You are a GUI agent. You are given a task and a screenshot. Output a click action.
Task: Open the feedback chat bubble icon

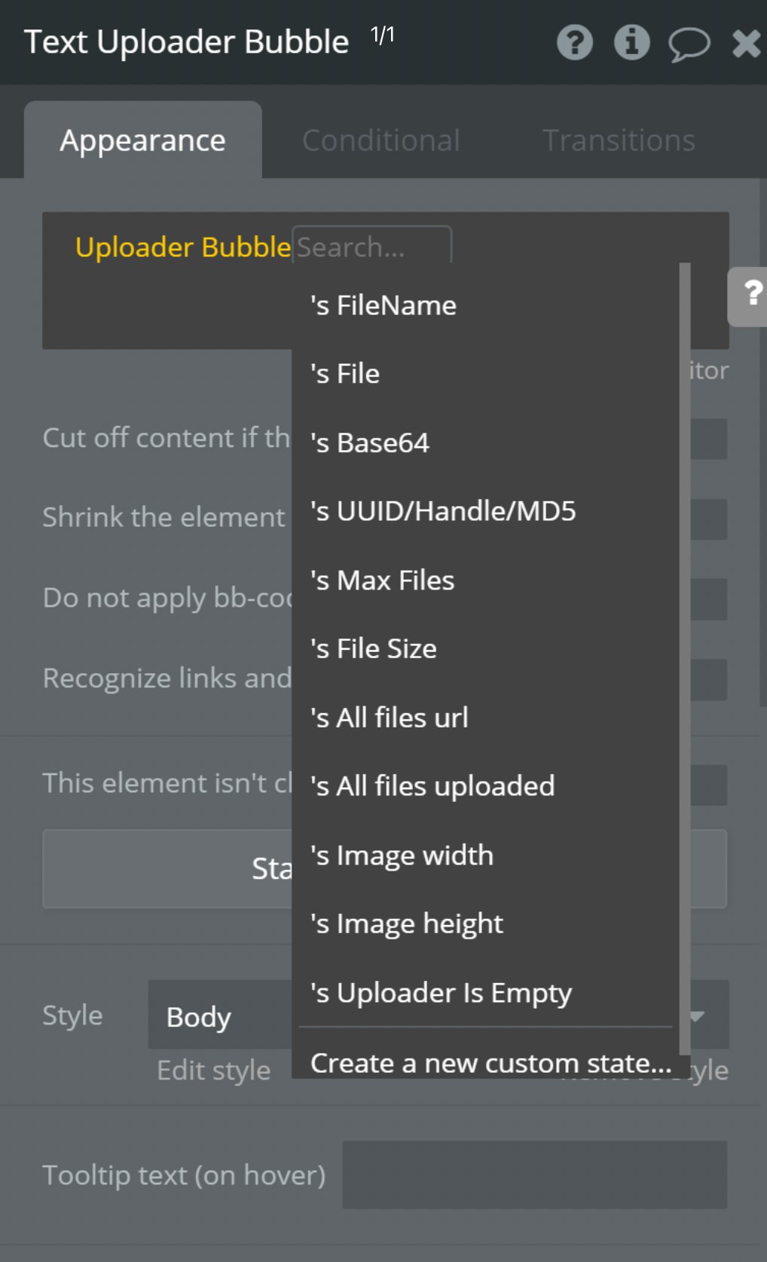[x=688, y=43]
